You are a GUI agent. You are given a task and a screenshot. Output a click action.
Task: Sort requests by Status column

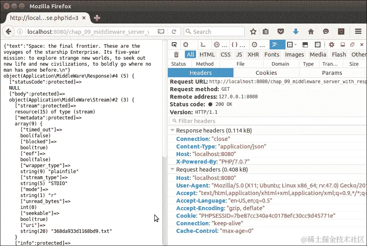179,64
